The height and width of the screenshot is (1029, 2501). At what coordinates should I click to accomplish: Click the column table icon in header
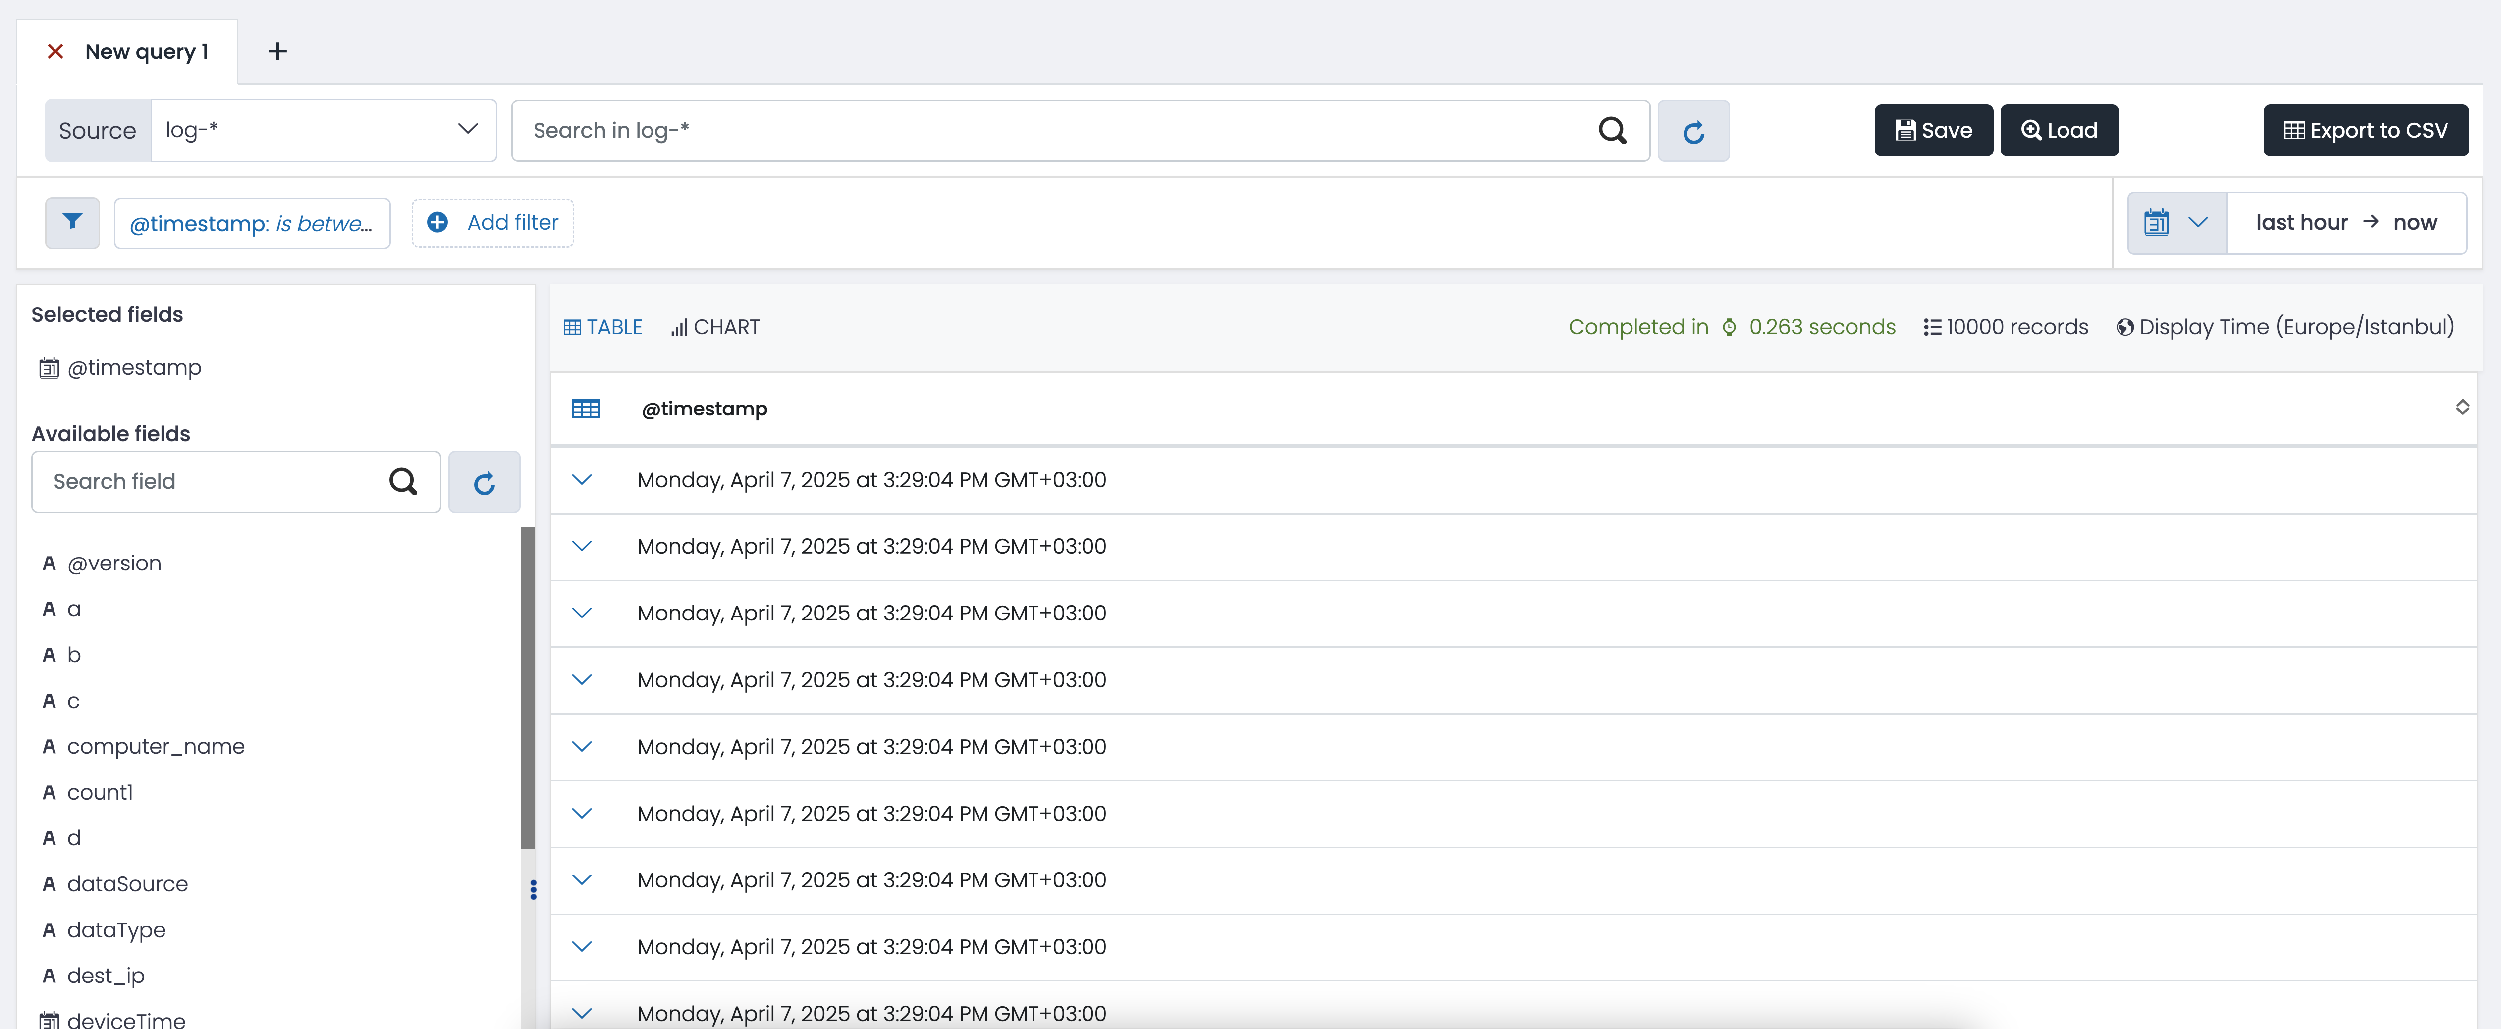586,409
